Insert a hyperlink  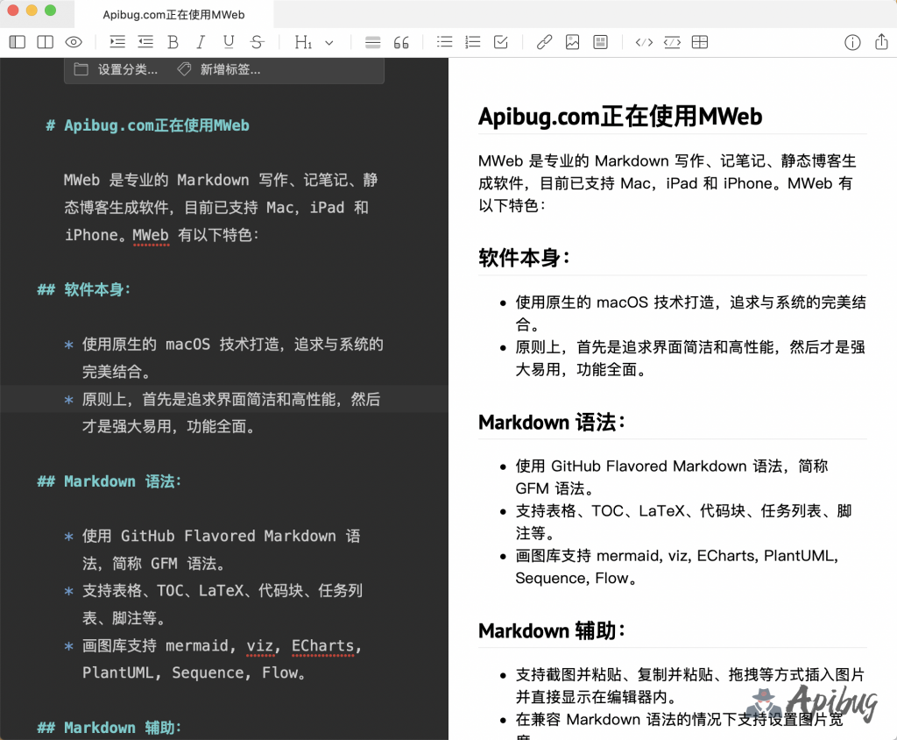544,42
